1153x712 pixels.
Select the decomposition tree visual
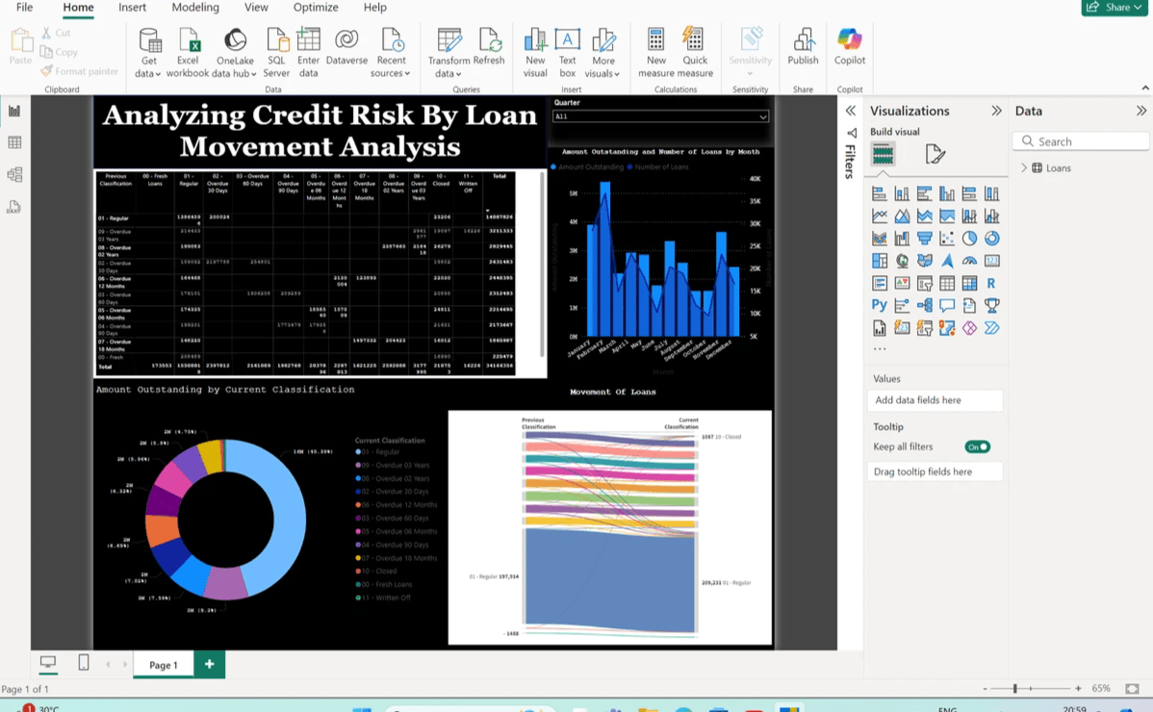point(925,306)
